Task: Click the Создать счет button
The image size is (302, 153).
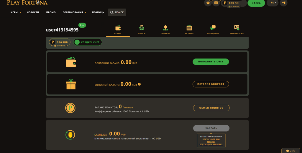Action: pos(88,42)
